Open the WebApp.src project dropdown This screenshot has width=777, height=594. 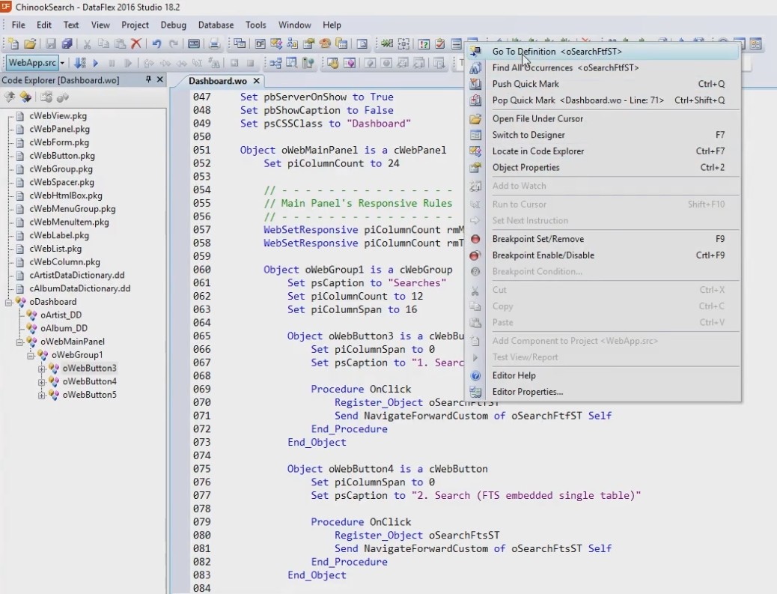62,64
